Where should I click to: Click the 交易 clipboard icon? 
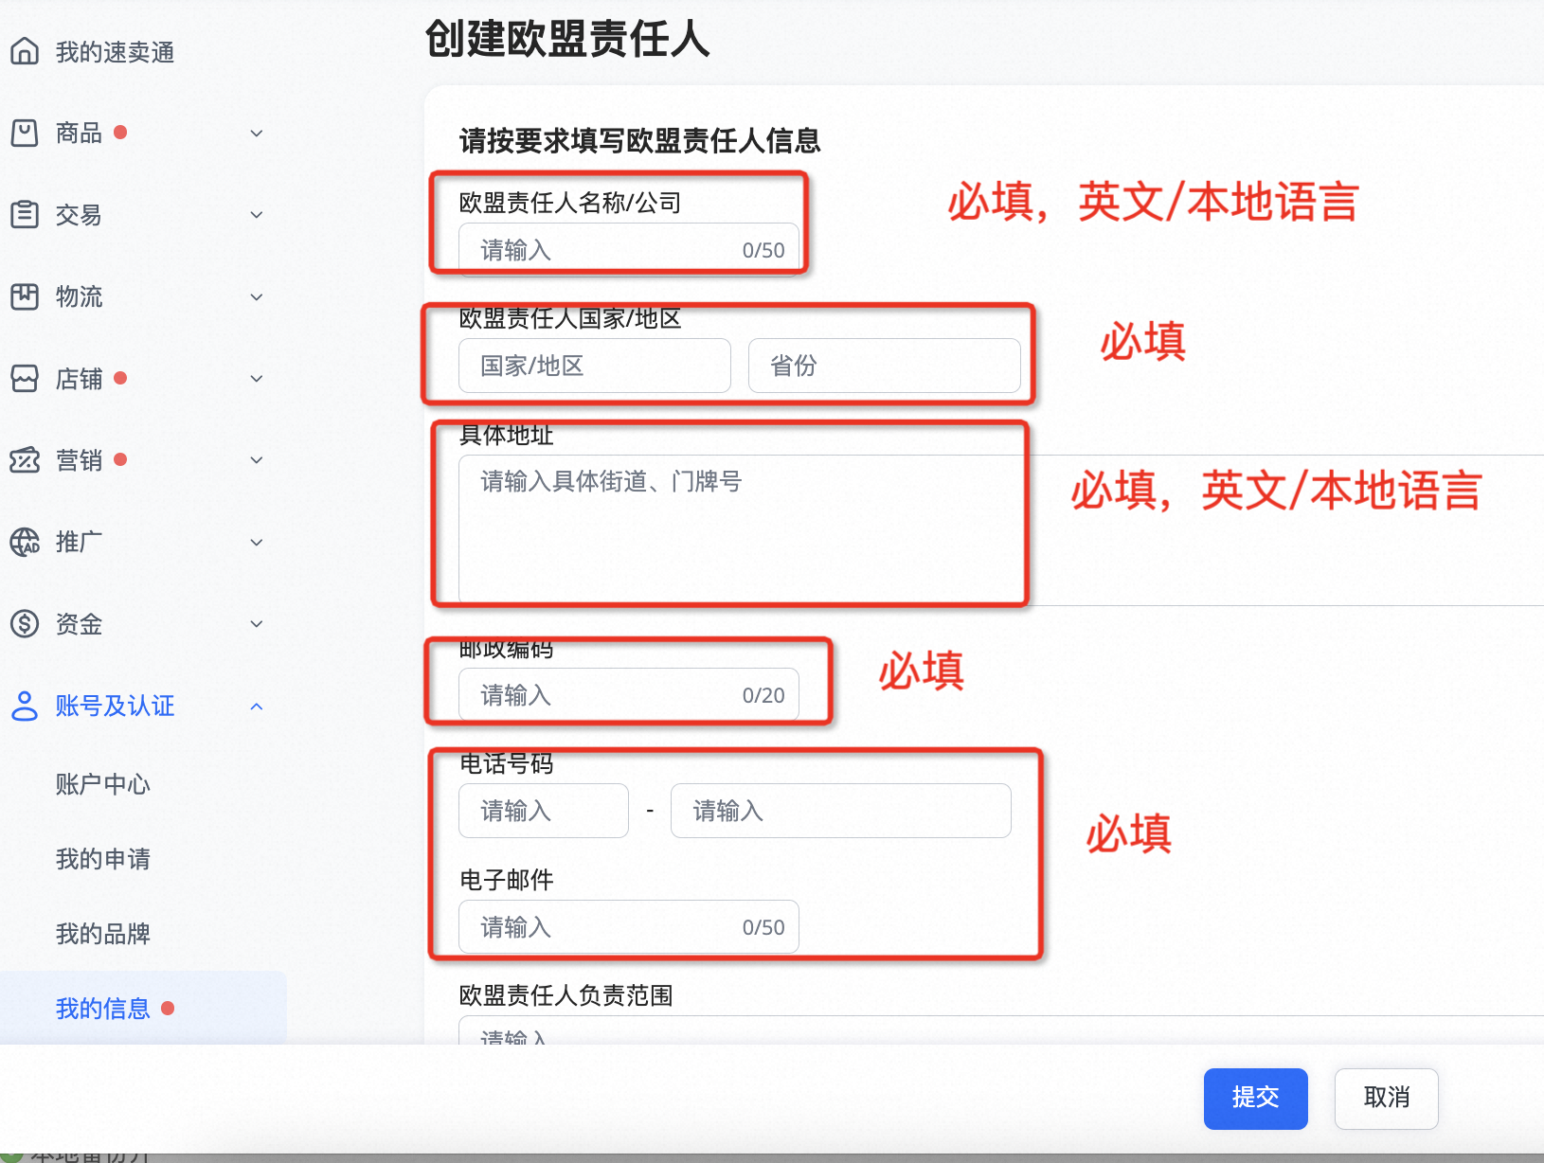point(25,215)
